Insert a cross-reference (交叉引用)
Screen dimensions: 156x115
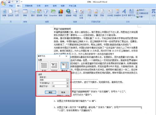click(x=81, y=14)
